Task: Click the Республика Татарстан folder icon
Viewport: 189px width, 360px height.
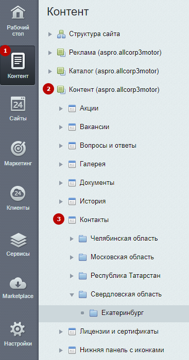Action: (82, 276)
